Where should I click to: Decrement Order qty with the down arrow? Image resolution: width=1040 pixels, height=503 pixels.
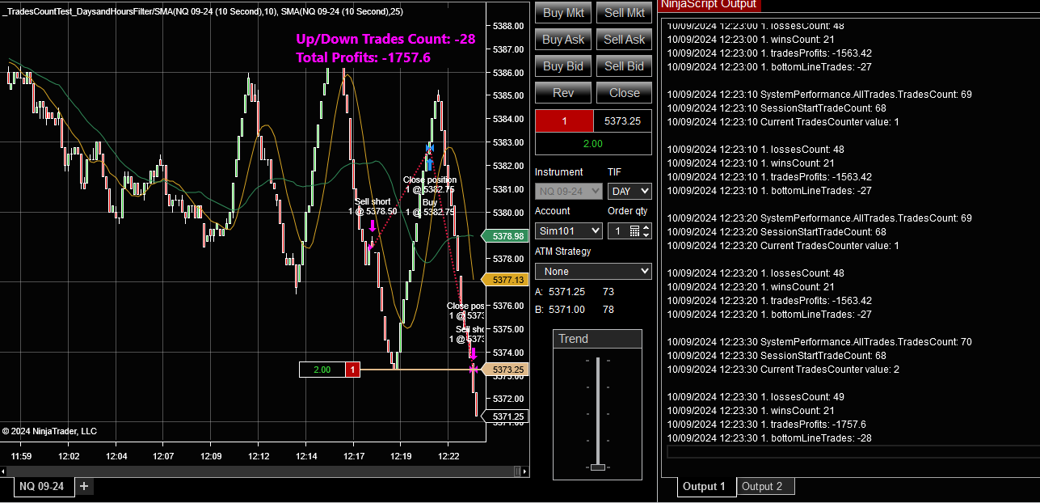tap(646, 235)
